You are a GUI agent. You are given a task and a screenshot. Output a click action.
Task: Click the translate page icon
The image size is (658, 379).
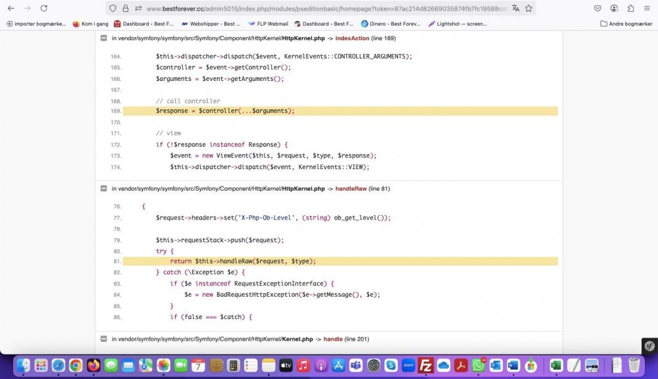[516, 8]
